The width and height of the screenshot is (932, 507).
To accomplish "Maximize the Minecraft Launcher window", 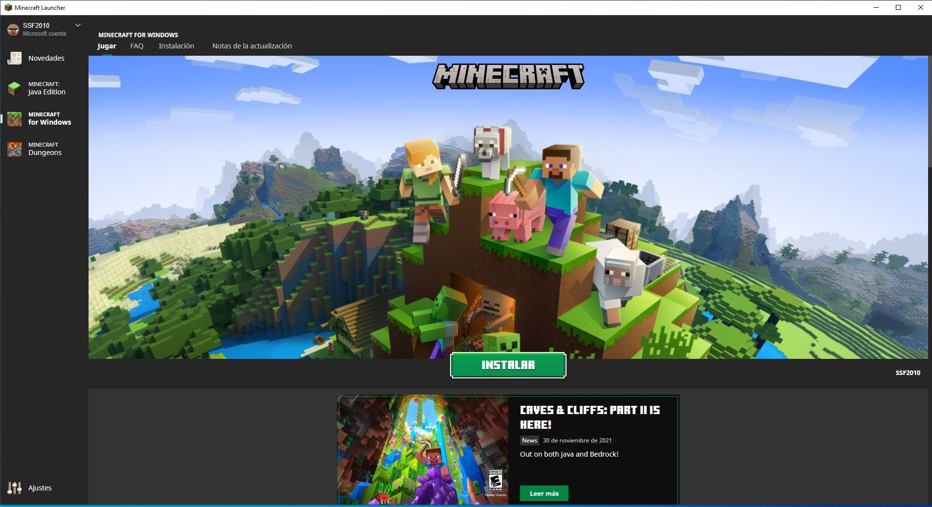I will pos(898,7).
